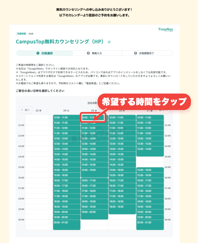The width and height of the screenshot is (198, 243).
Task: Book Thursday 16 slot 10:00 - 11:00
Action: coord(122,117)
